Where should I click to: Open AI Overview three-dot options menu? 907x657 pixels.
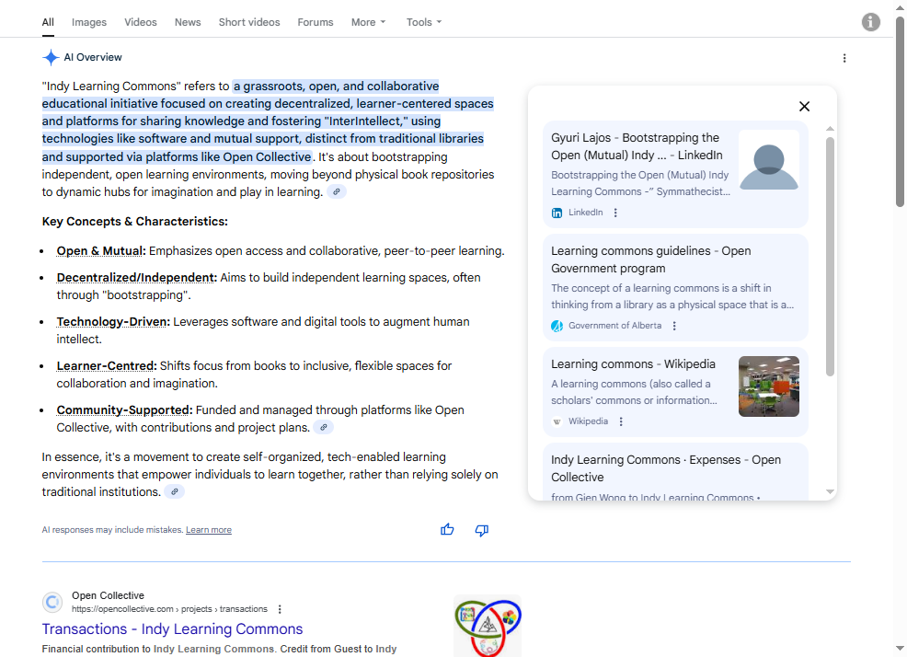click(844, 58)
